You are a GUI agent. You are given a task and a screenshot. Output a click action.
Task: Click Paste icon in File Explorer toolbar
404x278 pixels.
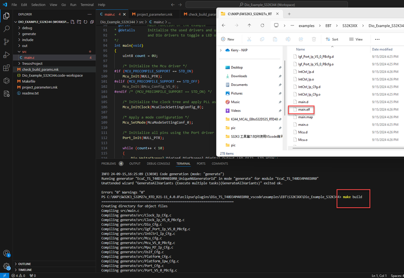point(275,39)
